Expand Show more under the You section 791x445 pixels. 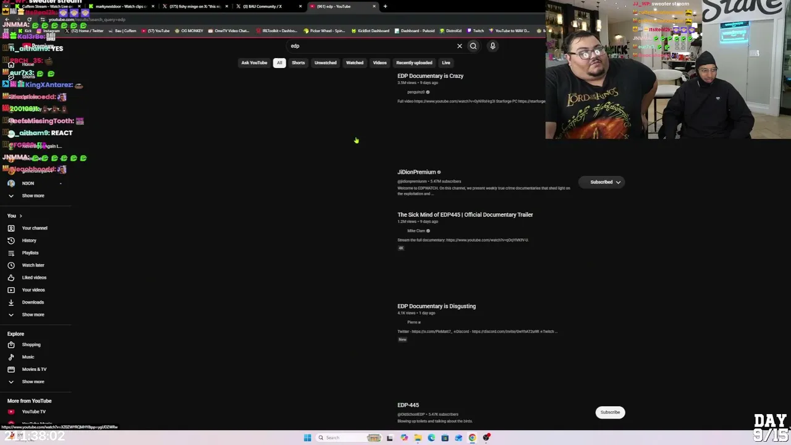click(x=35, y=315)
